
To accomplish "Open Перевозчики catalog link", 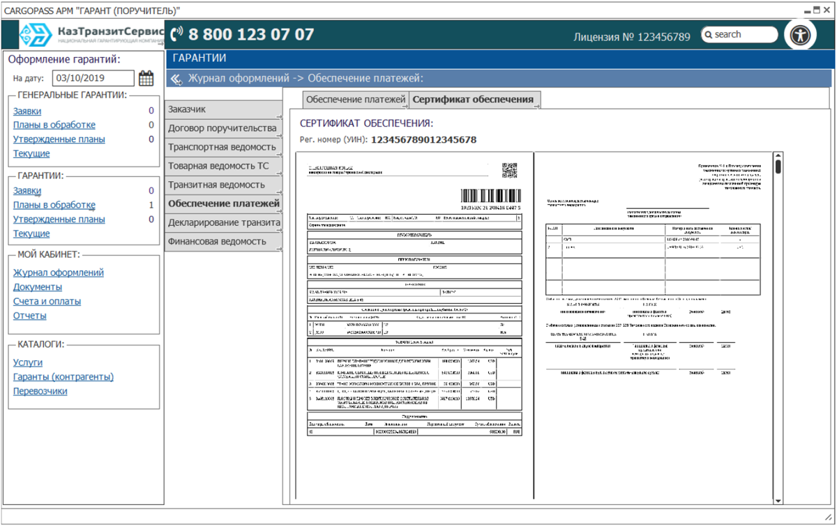I will click(x=40, y=392).
